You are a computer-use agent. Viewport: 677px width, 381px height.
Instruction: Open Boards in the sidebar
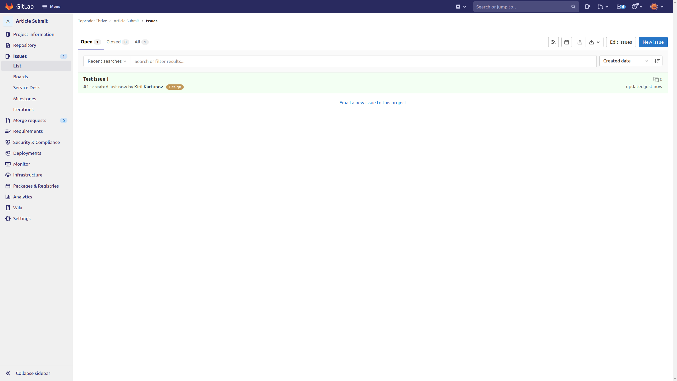pyautogui.click(x=20, y=77)
